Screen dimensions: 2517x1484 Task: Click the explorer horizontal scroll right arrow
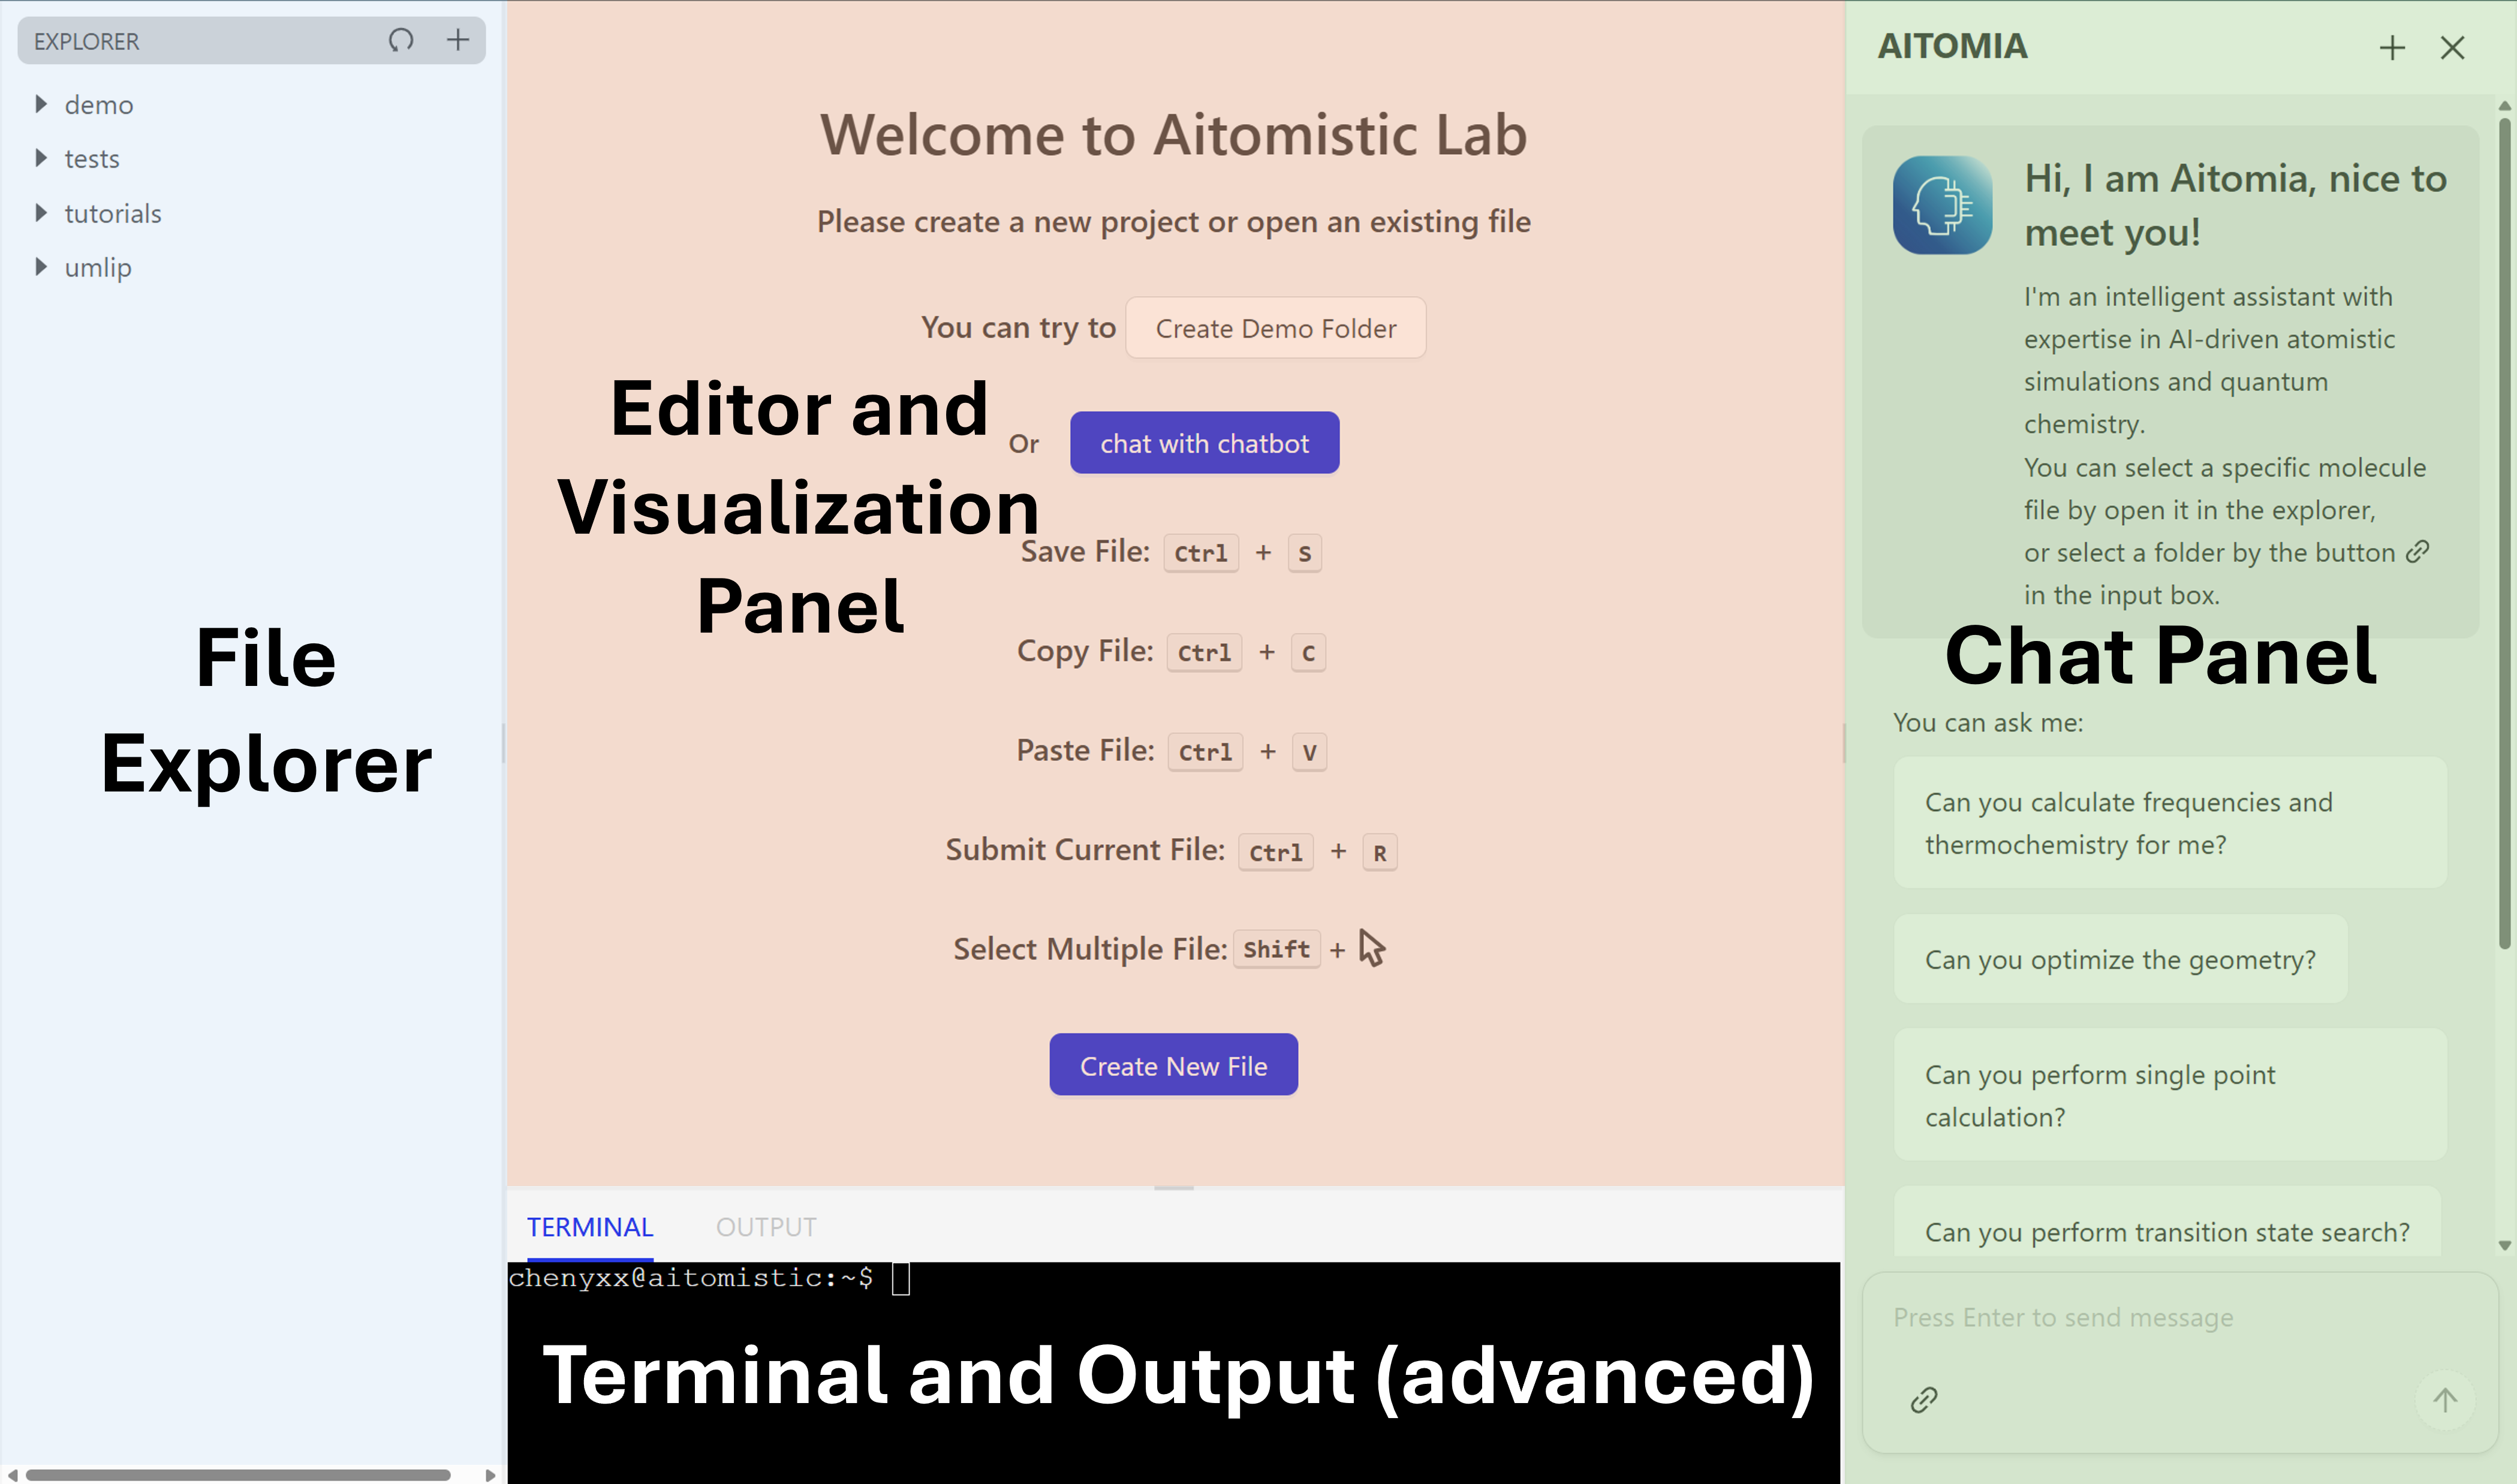(490, 1475)
